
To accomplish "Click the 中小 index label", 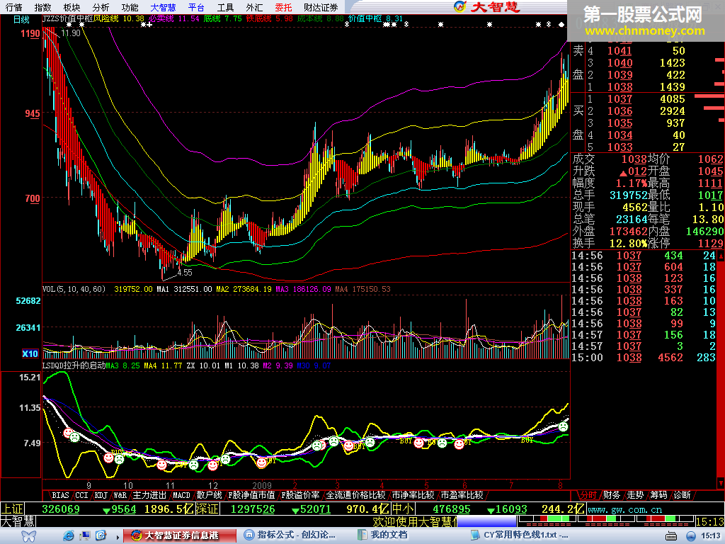I will (x=402, y=509).
